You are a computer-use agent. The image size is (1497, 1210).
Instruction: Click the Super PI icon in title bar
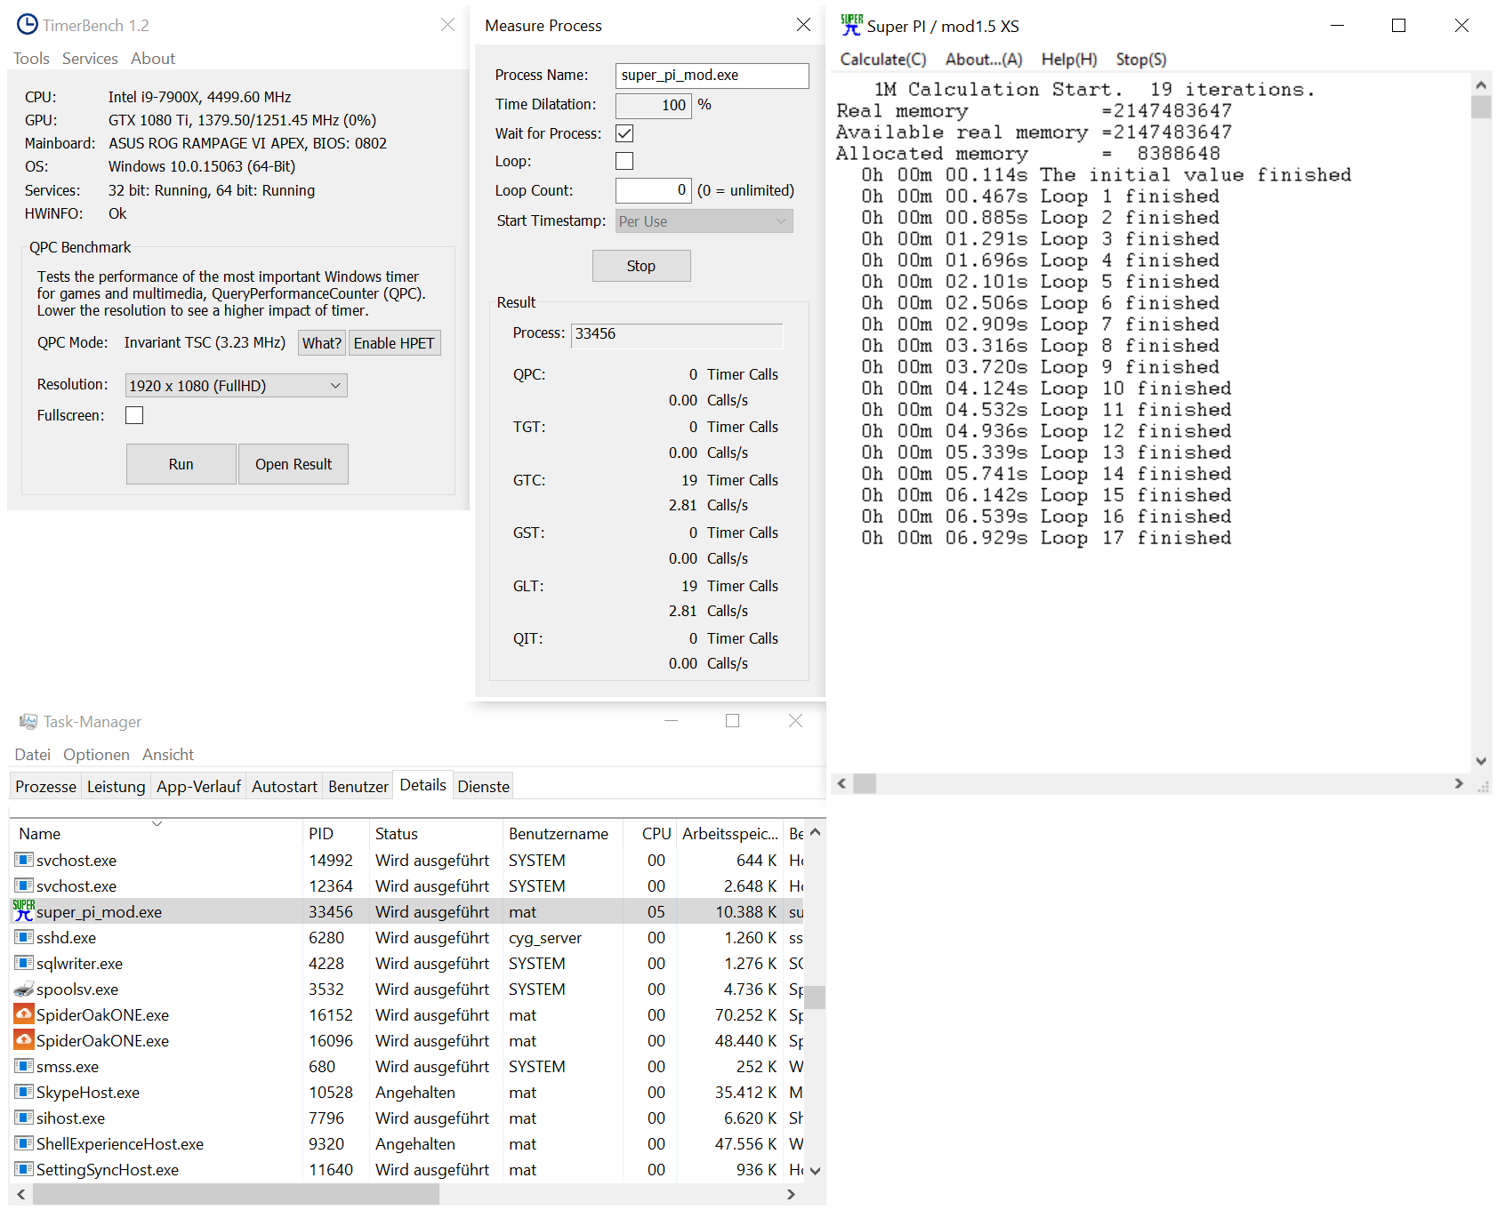point(851,26)
